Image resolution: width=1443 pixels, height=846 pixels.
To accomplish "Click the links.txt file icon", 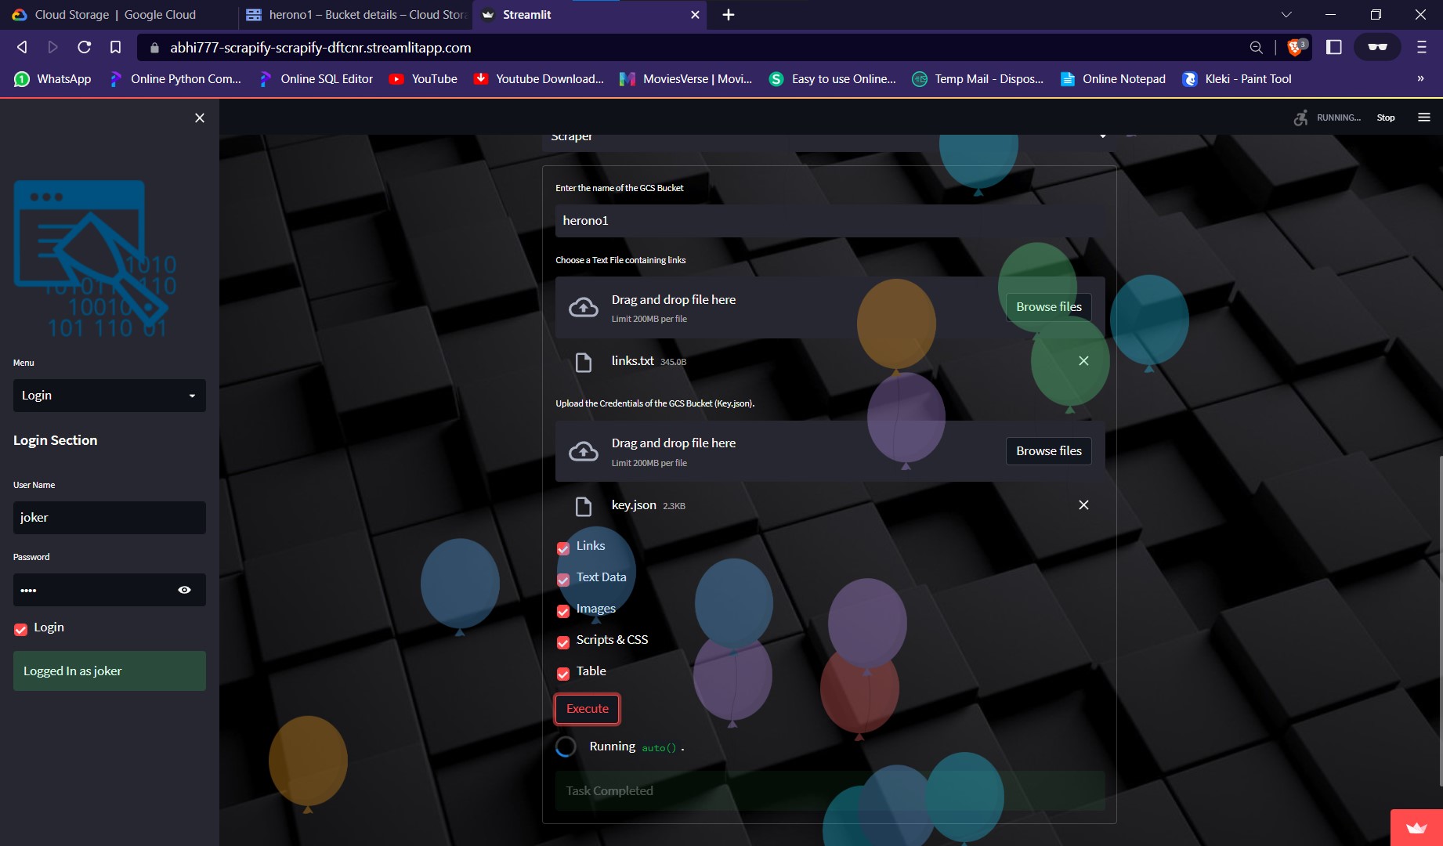I will tap(584, 362).
